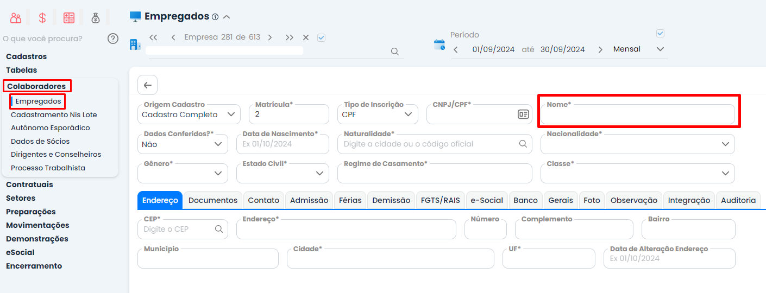Click the sidebar search box
The image size is (766, 293).
52,39
